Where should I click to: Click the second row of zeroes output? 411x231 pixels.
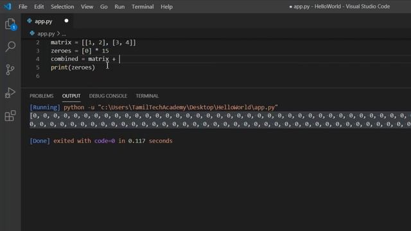[x=220, y=124]
